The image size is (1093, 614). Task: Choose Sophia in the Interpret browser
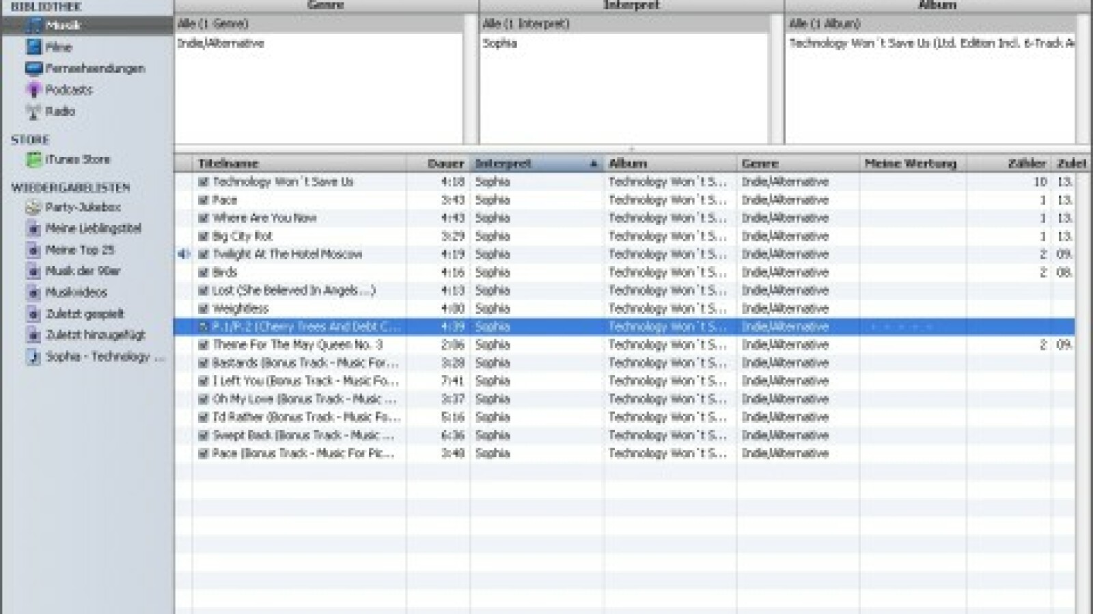pyautogui.click(x=500, y=44)
